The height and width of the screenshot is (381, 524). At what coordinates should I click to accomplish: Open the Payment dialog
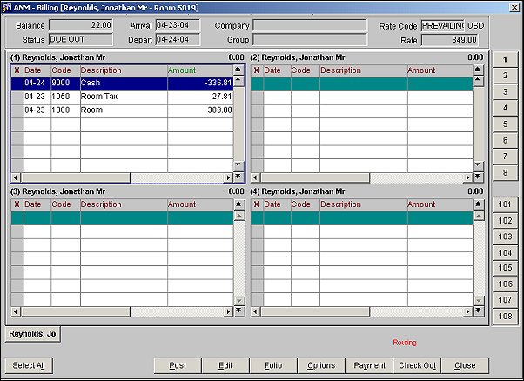(x=369, y=365)
